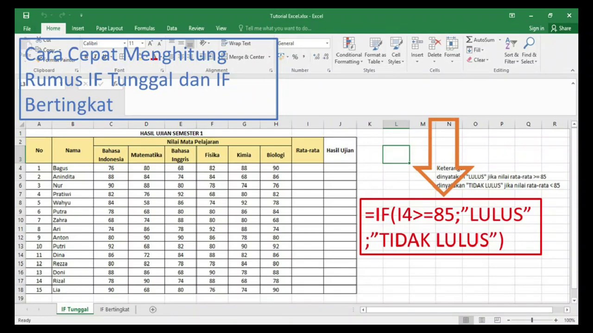Switch to the Insert ribbon tab

tap(78, 29)
